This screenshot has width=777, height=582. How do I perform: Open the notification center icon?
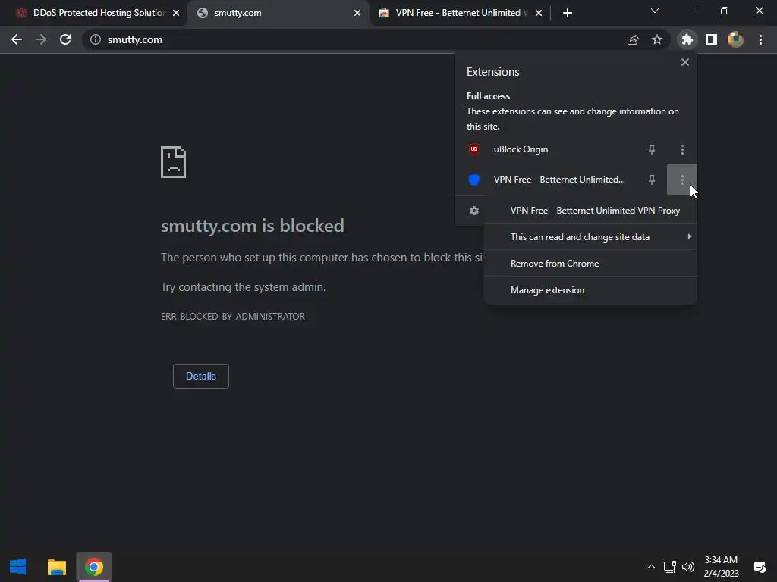[760, 567]
